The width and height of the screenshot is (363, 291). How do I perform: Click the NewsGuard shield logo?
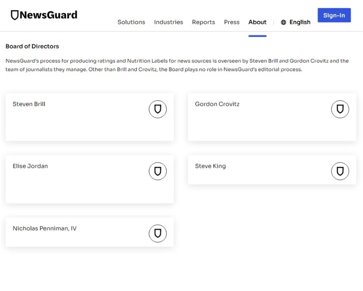tap(15, 15)
